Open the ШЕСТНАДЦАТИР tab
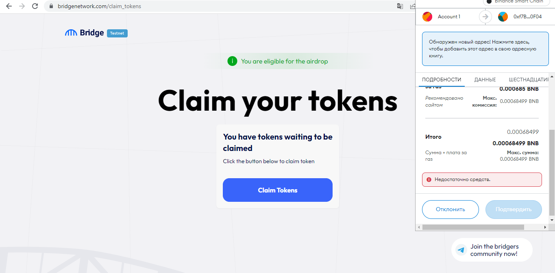 pyautogui.click(x=529, y=80)
